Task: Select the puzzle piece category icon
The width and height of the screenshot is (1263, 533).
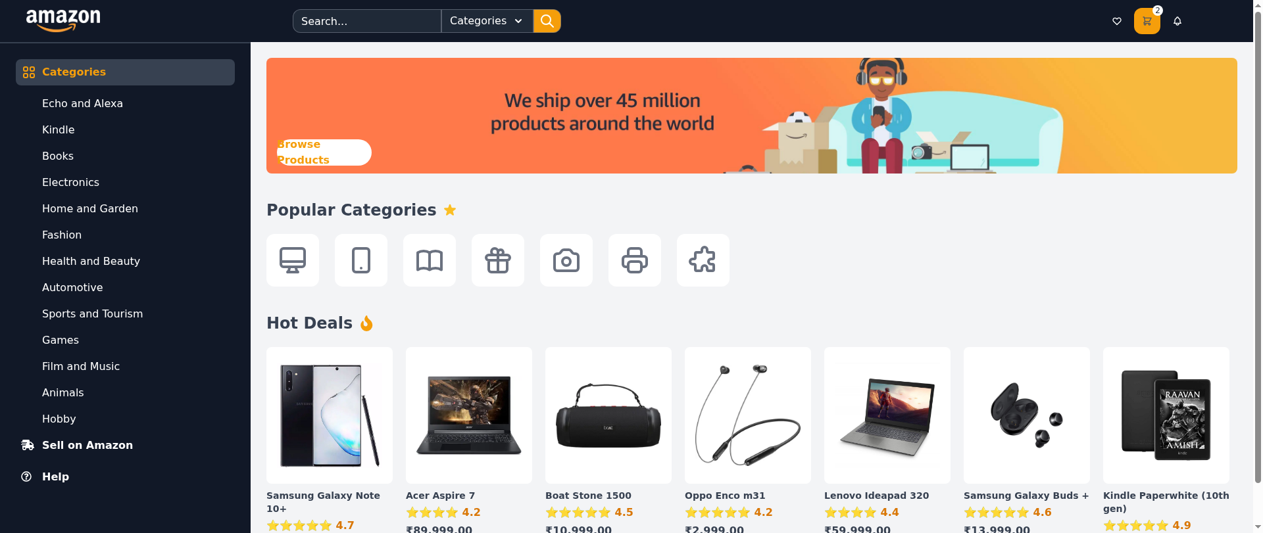Action: coord(703,260)
